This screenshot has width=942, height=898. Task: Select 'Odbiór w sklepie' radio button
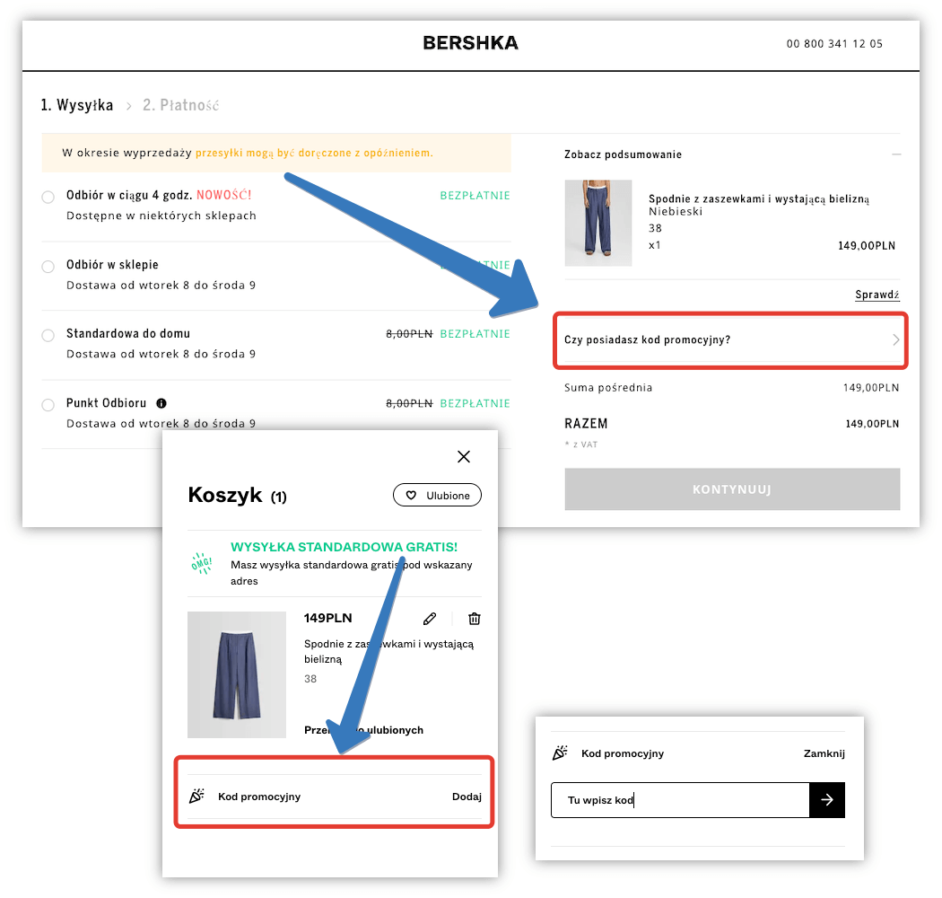(x=48, y=267)
